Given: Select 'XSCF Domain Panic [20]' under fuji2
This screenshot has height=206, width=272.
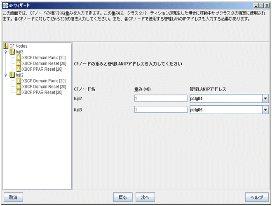Looking at the screenshot, I should tap(44, 81).
